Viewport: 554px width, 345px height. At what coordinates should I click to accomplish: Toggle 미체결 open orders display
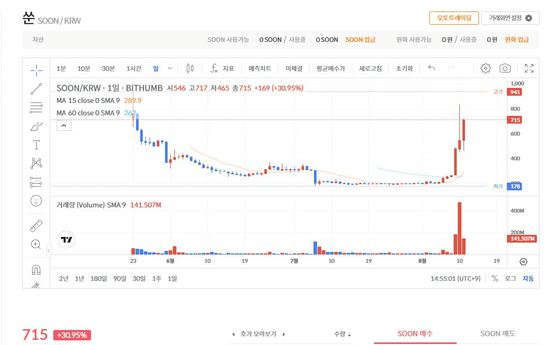[x=294, y=68]
